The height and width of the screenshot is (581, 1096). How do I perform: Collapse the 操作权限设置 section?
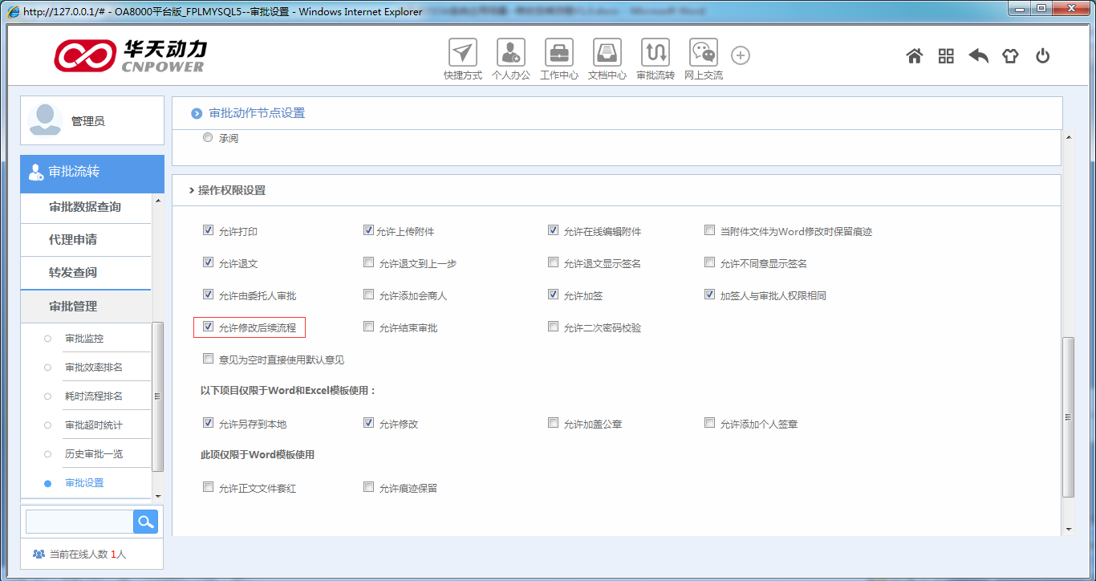(x=229, y=190)
